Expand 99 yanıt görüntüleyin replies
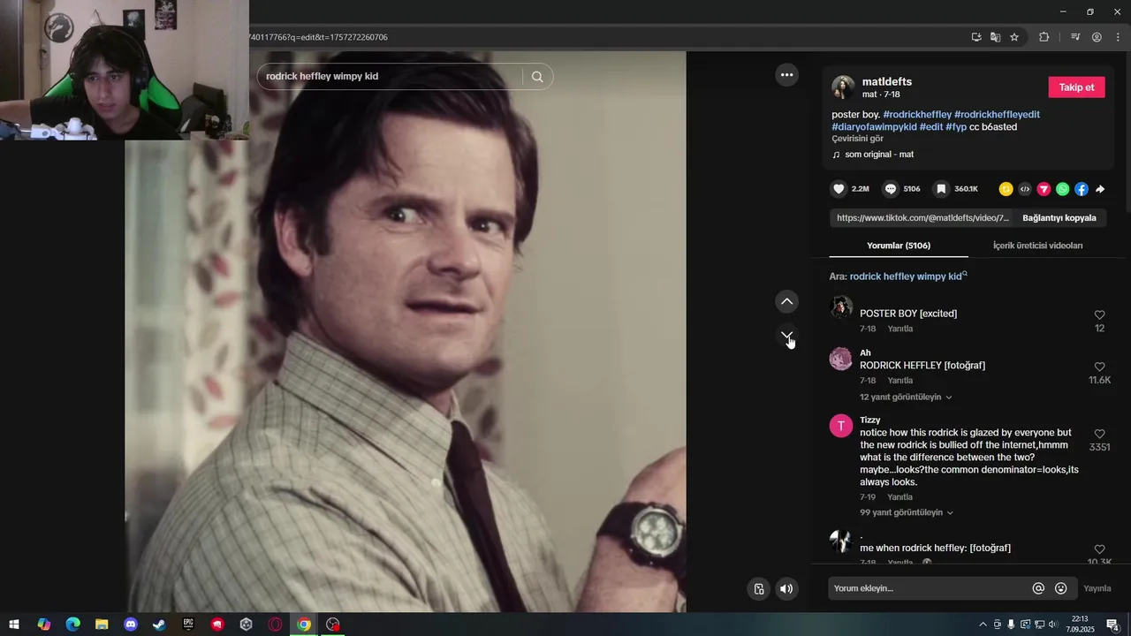1131x636 pixels. pyautogui.click(x=907, y=513)
